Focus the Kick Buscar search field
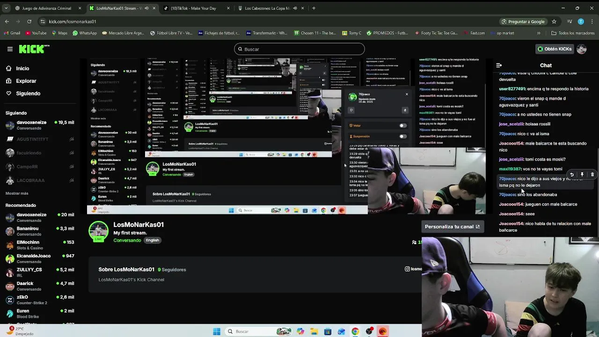This screenshot has width=599, height=337. tap(299, 49)
